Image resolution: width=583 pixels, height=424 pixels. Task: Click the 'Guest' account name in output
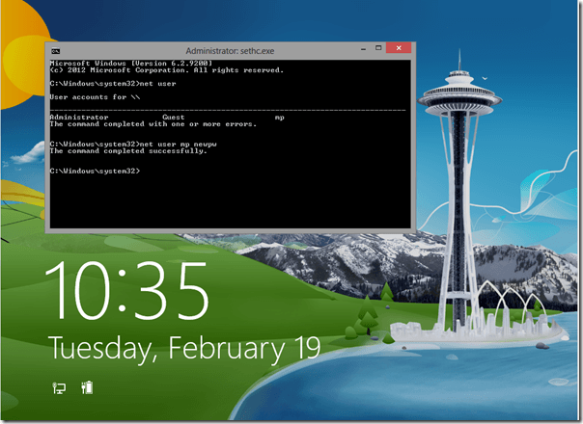click(174, 118)
